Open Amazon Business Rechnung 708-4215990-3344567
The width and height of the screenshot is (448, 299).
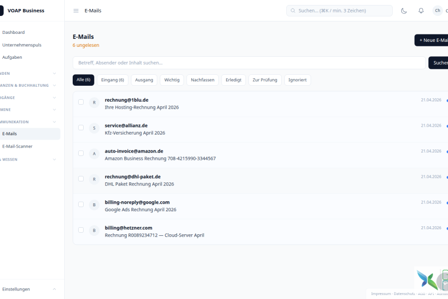tap(160, 158)
